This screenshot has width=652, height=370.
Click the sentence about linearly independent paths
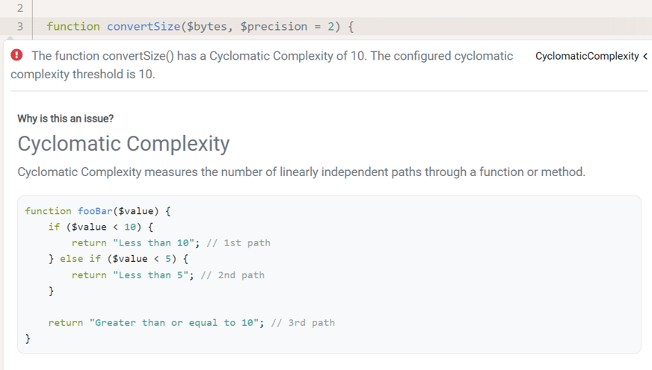pyautogui.click(x=301, y=172)
